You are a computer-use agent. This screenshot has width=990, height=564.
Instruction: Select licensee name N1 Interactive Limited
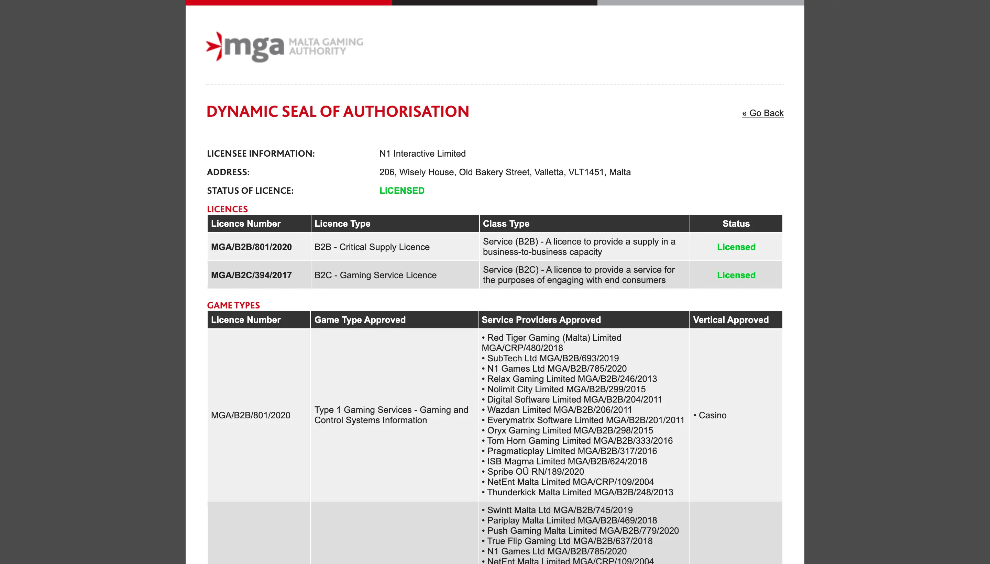pyautogui.click(x=422, y=154)
